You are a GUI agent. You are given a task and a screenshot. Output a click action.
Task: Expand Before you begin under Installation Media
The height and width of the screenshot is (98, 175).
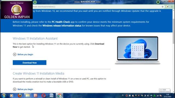[x=23, y=89]
